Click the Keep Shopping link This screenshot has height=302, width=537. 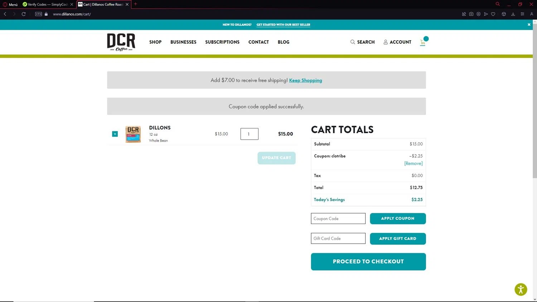(x=305, y=80)
